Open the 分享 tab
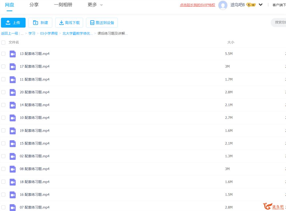This screenshot has width=286, height=211. [x=34, y=5]
